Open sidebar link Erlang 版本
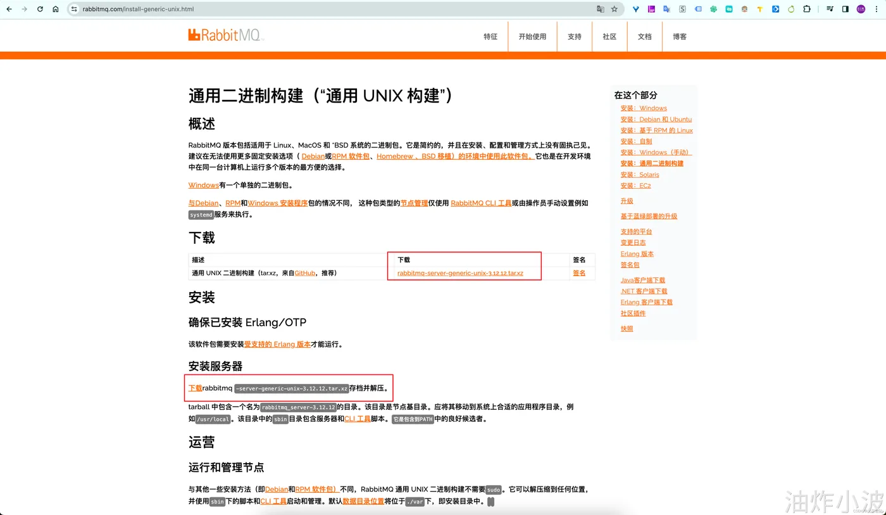The width and height of the screenshot is (886, 515). [637, 254]
